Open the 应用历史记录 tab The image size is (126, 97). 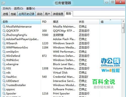(x=26, y=14)
